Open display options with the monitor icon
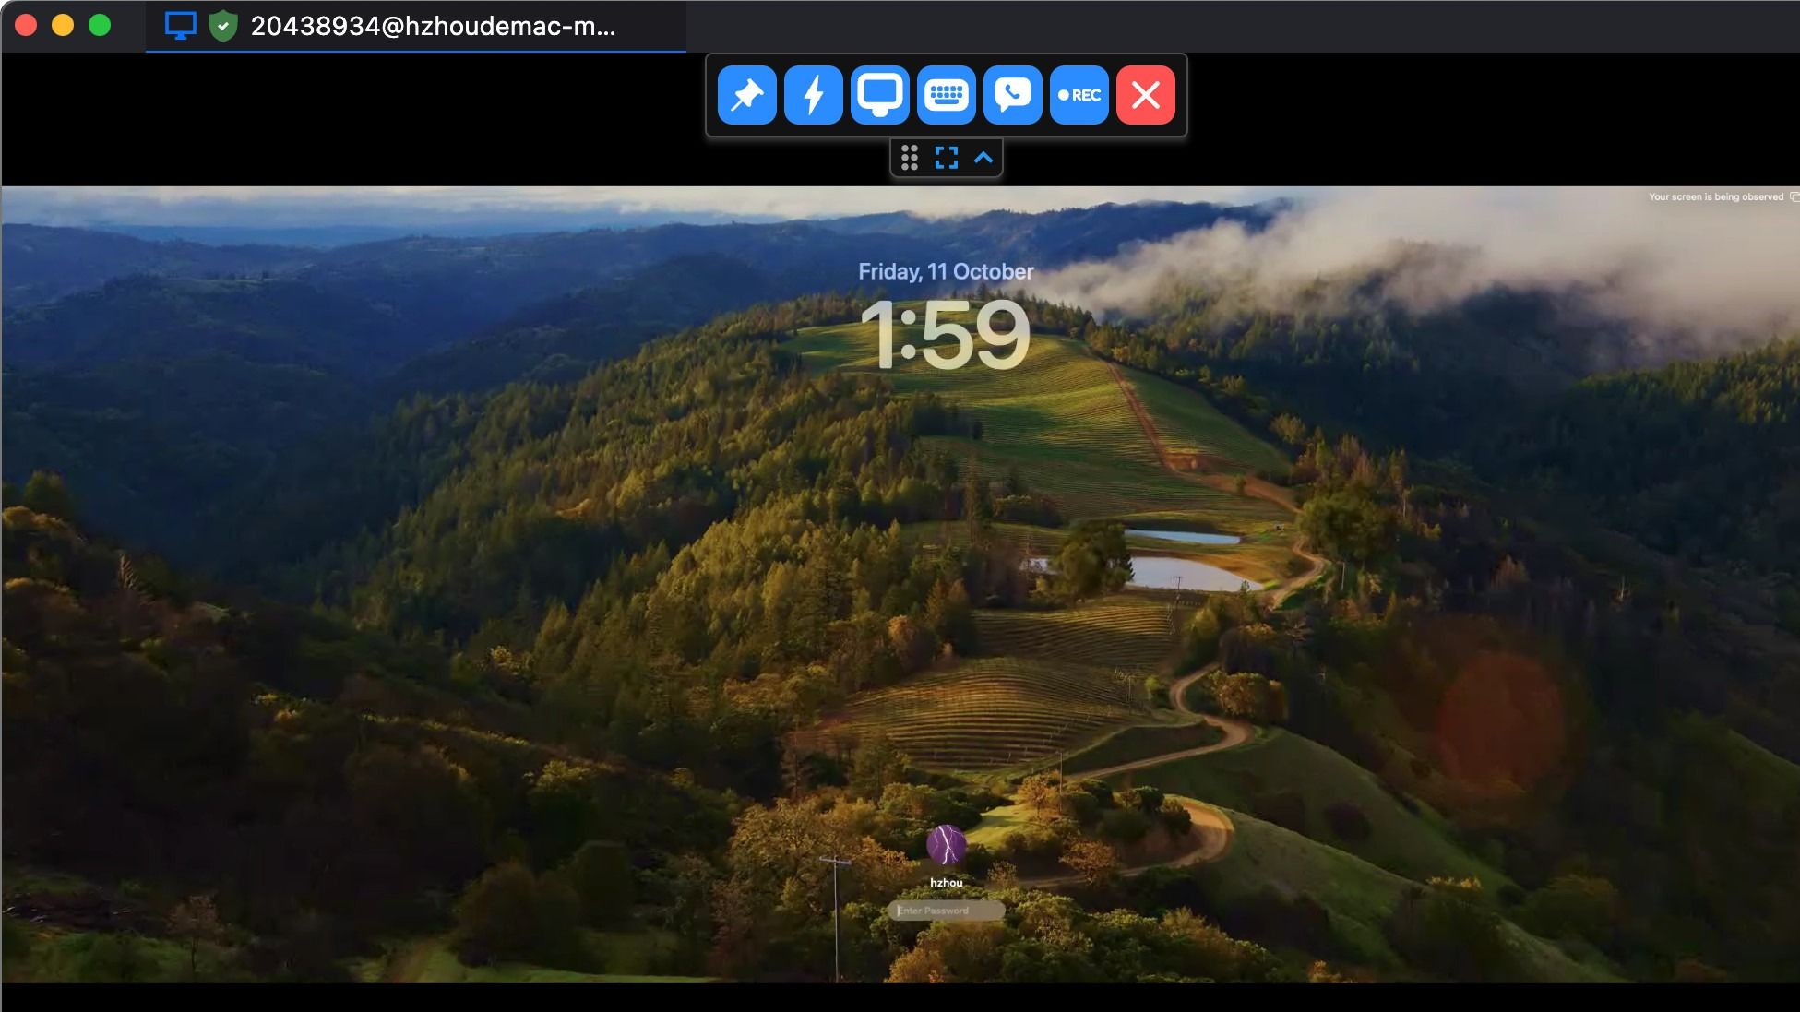 [x=879, y=94]
